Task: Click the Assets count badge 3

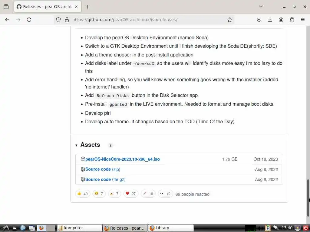Action: click(x=110, y=145)
